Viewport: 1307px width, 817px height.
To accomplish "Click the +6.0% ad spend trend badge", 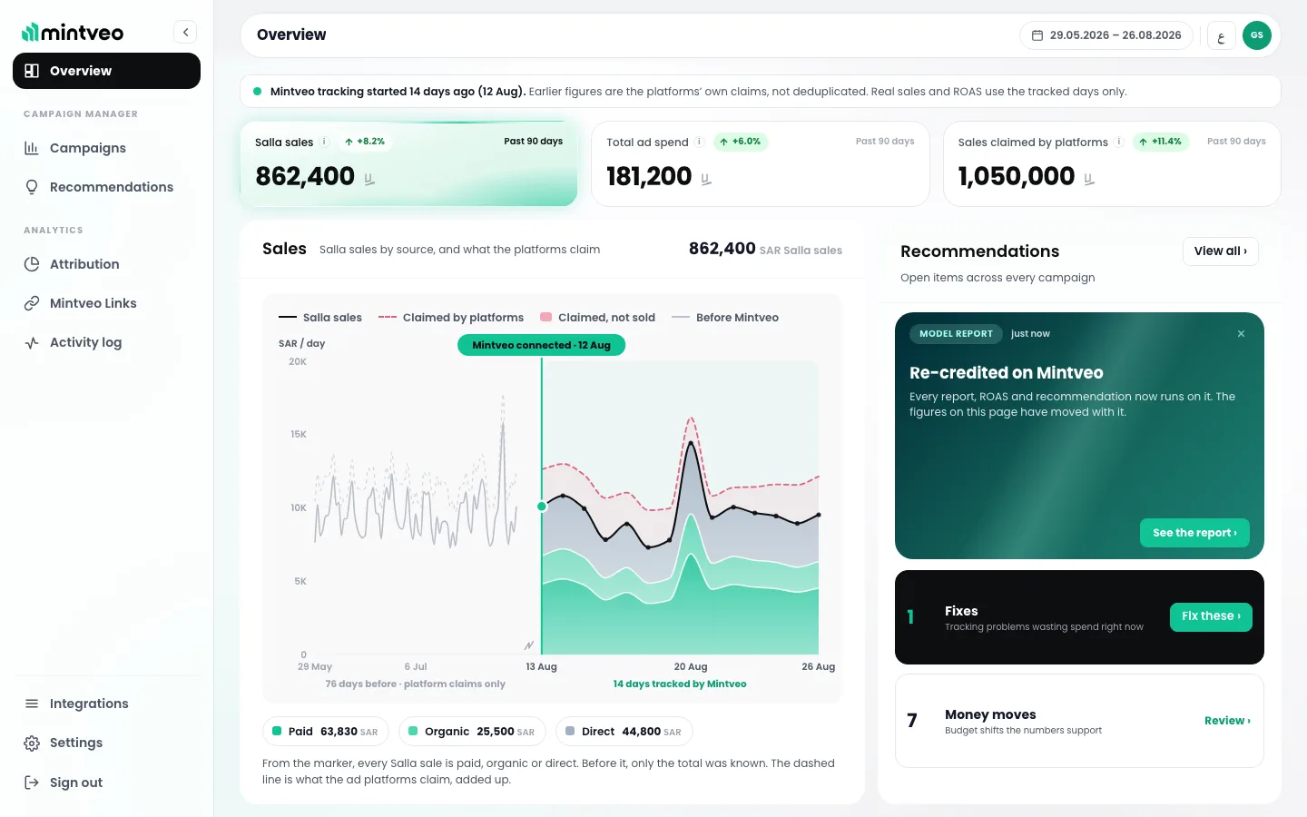I will tap(740, 142).
